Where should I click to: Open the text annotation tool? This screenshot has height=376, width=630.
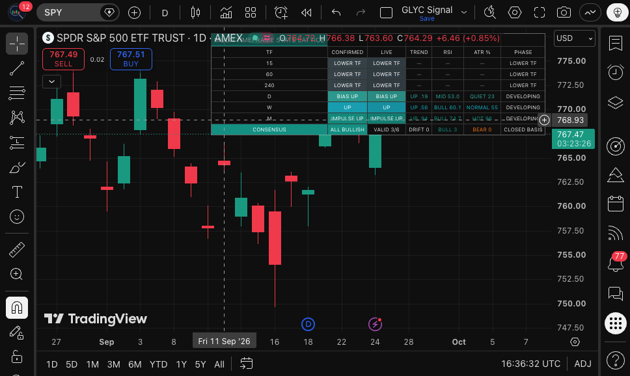point(17,192)
